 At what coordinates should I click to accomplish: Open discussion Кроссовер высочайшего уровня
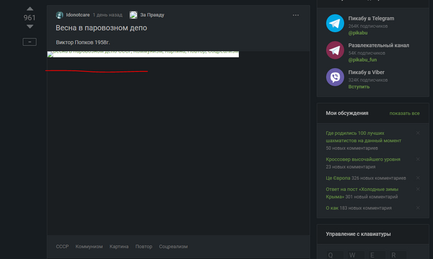(x=363, y=159)
